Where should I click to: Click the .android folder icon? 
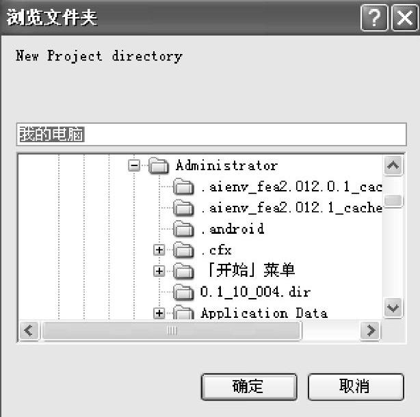pos(183,229)
